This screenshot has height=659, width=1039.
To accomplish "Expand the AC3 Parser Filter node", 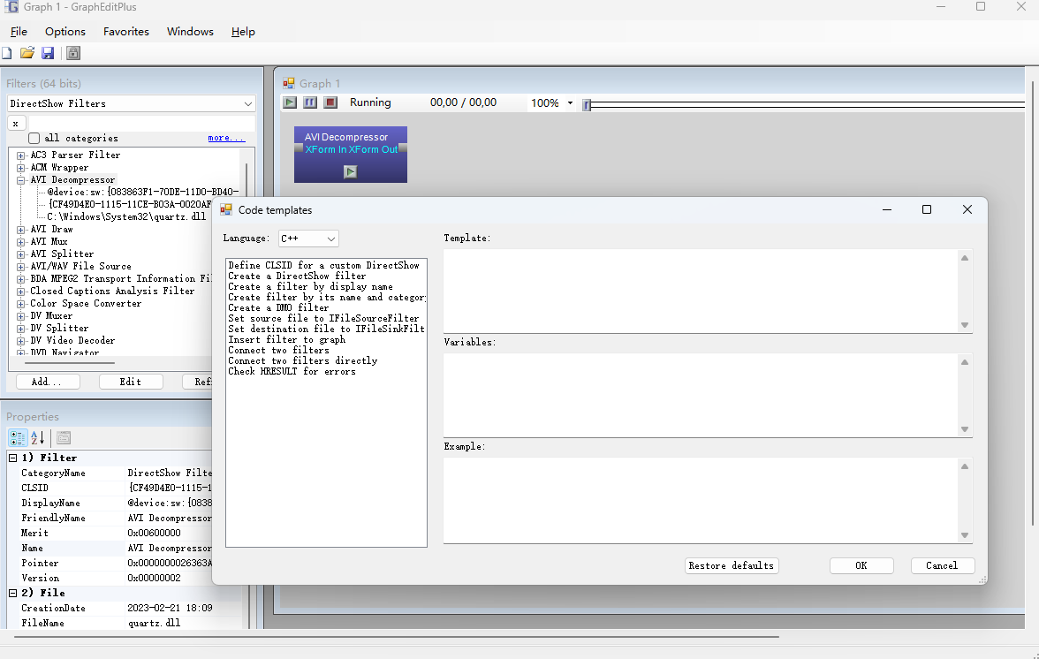I will pyautogui.click(x=20, y=155).
